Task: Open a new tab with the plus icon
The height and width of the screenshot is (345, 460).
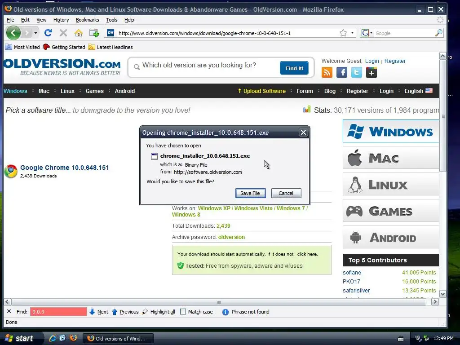Action: point(94,32)
